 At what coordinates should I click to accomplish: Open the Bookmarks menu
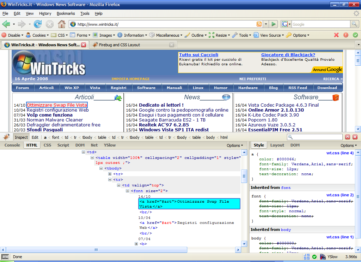click(x=66, y=13)
